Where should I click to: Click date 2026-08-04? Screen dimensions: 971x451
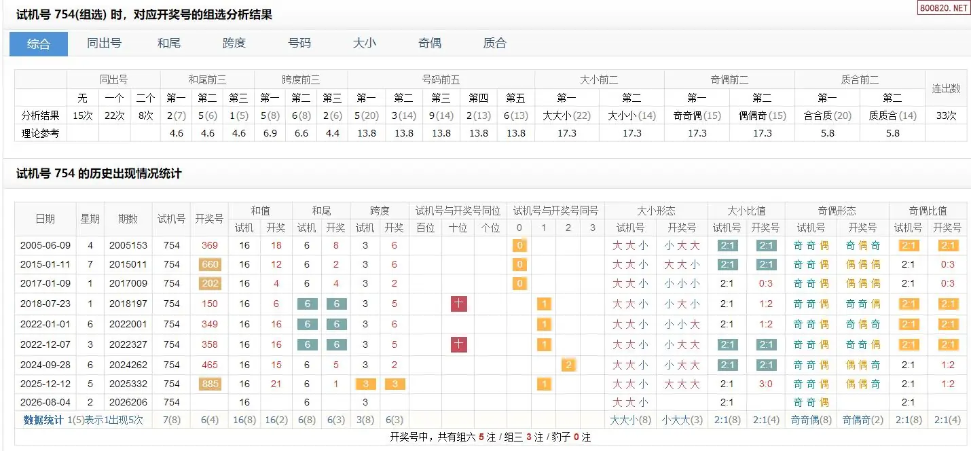pos(45,402)
